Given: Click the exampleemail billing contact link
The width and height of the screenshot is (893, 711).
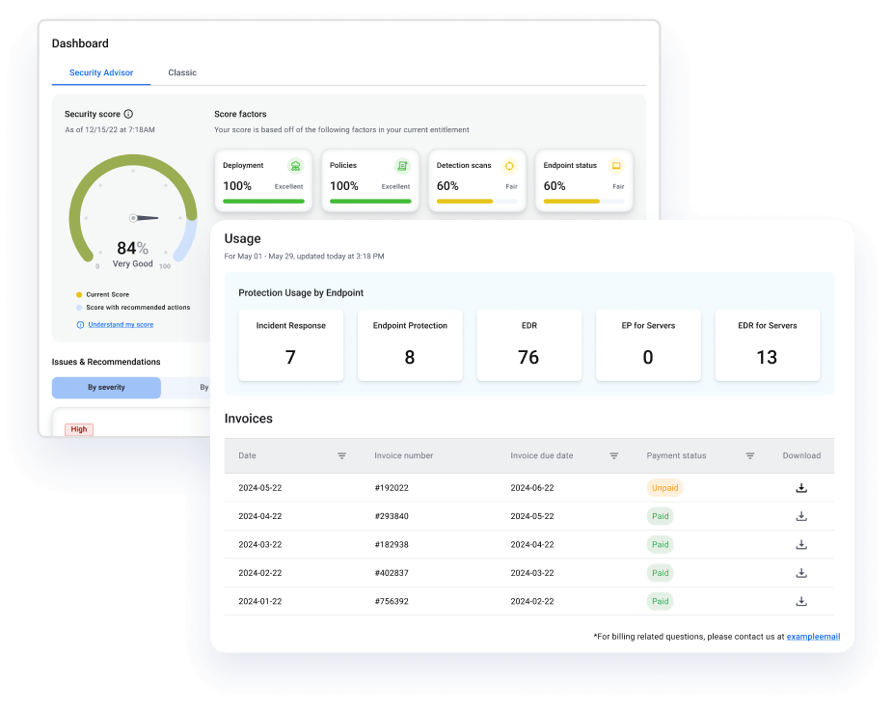Looking at the screenshot, I should coord(813,636).
